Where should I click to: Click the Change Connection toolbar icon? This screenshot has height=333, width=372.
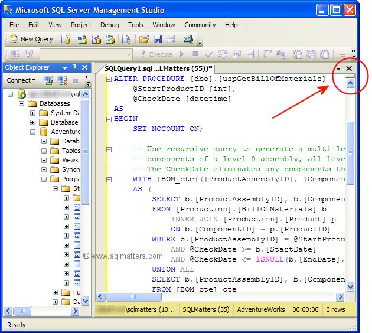click(x=28, y=54)
